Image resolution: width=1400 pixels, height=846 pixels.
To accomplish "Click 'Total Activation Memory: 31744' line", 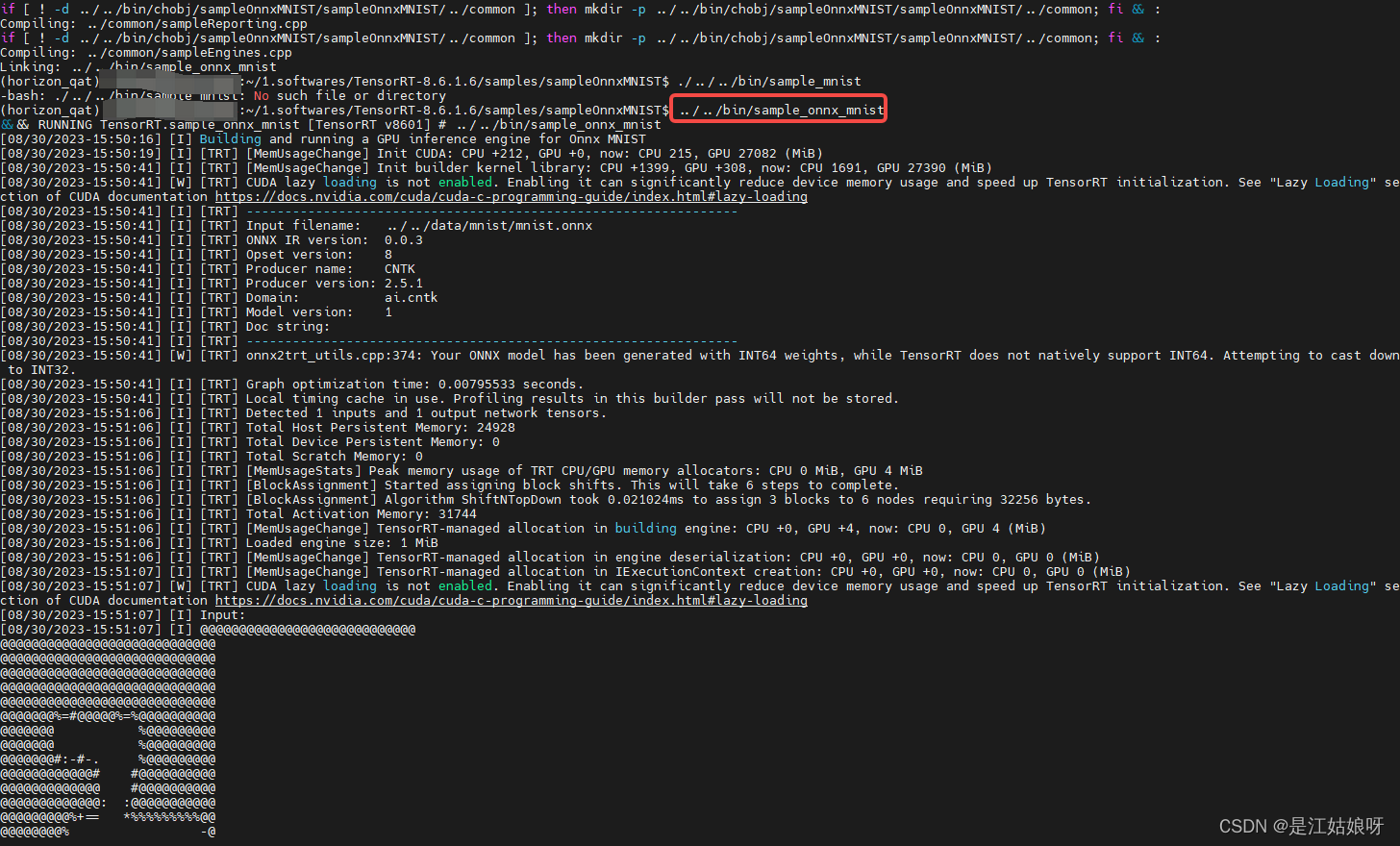I will (238, 514).
